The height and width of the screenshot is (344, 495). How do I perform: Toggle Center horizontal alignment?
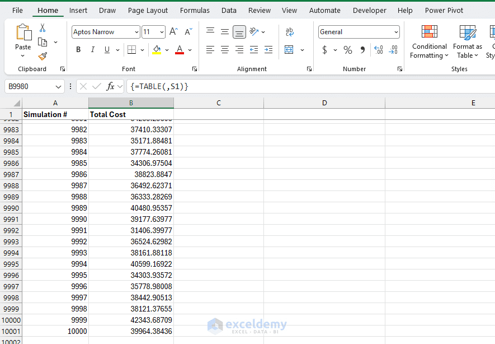click(225, 50)
